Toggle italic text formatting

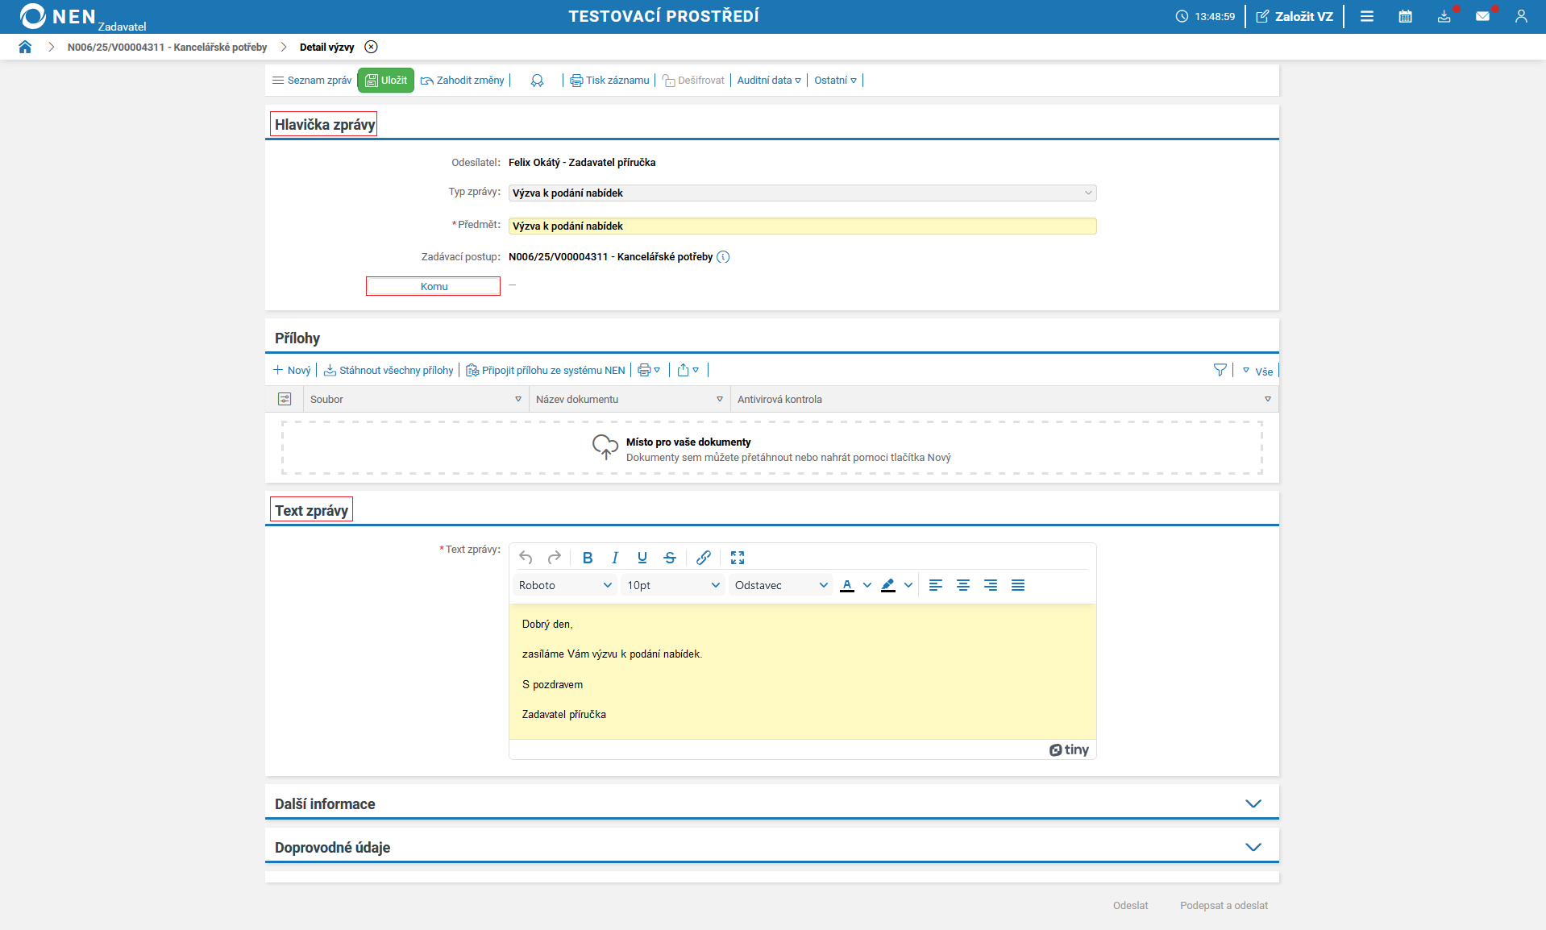[x=615, y=558]
